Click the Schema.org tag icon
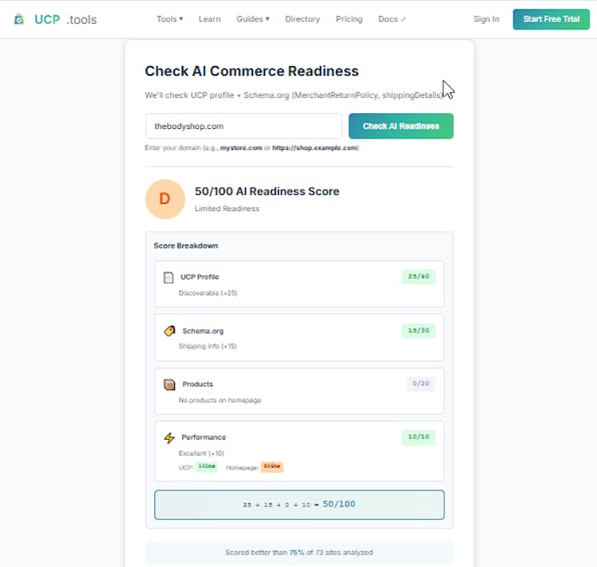The height and width of the screenshot is (567, 597). pos(170,330)
